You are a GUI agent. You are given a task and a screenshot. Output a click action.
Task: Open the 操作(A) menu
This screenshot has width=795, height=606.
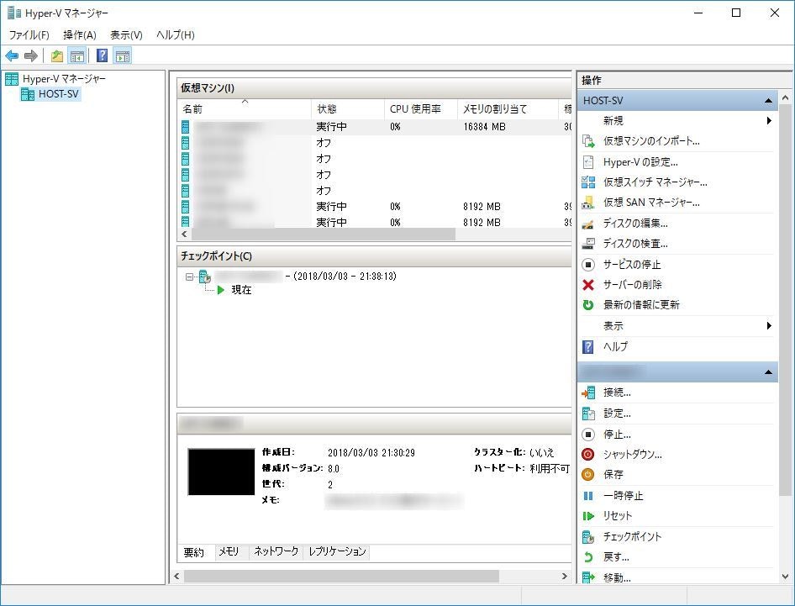pyautogui.click(x=80, y=35)
